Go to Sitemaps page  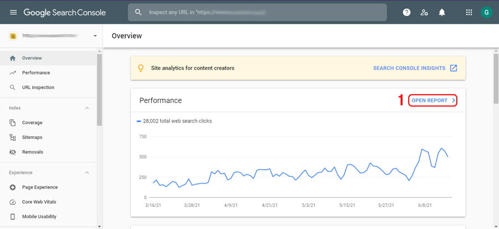(48, 138)
